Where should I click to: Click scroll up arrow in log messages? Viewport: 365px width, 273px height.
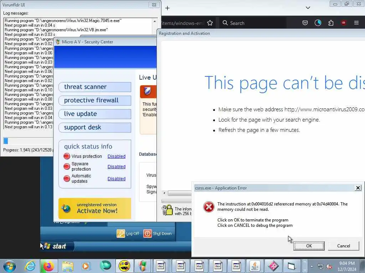155,21
